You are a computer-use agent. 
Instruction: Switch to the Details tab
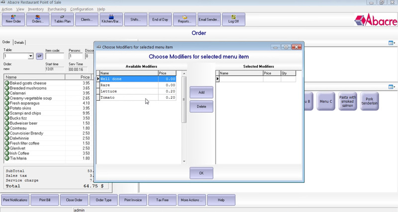click(19, 43)
